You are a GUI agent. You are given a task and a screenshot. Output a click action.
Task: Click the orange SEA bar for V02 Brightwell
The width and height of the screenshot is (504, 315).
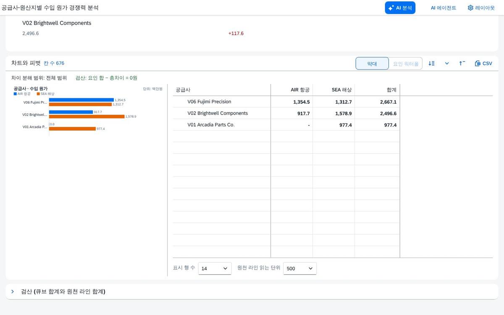point(87,116)
